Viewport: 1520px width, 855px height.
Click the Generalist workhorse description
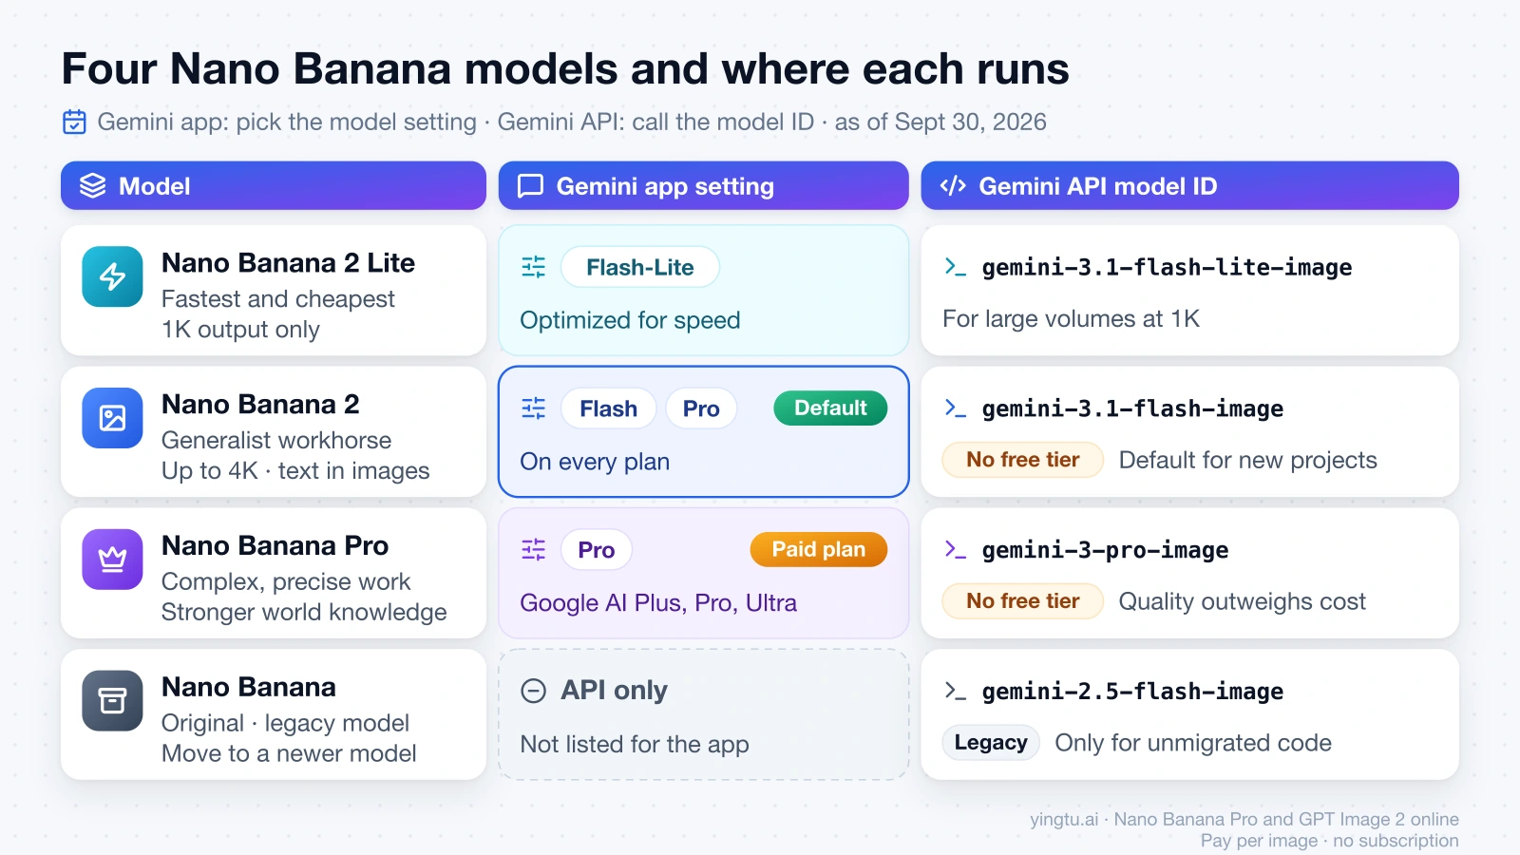[x=276, y=441]
